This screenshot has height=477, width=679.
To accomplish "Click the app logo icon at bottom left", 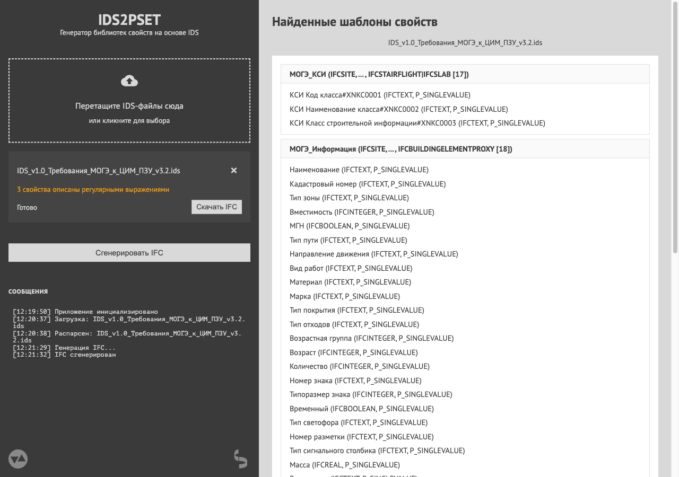I will tap(18, 458).
